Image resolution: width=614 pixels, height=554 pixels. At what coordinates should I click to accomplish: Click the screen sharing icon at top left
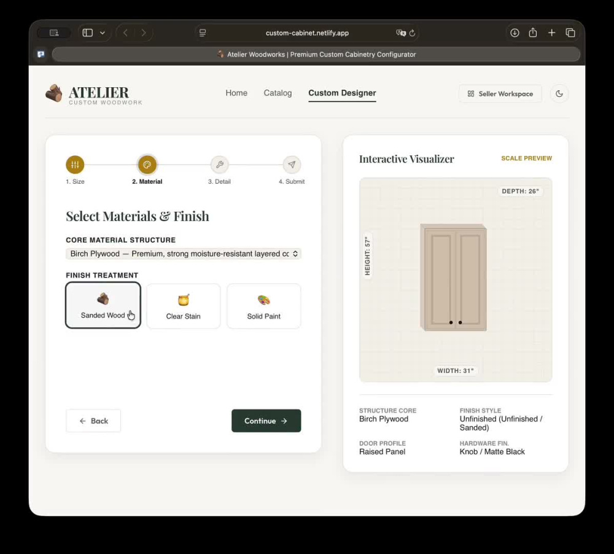click(54, 33)
